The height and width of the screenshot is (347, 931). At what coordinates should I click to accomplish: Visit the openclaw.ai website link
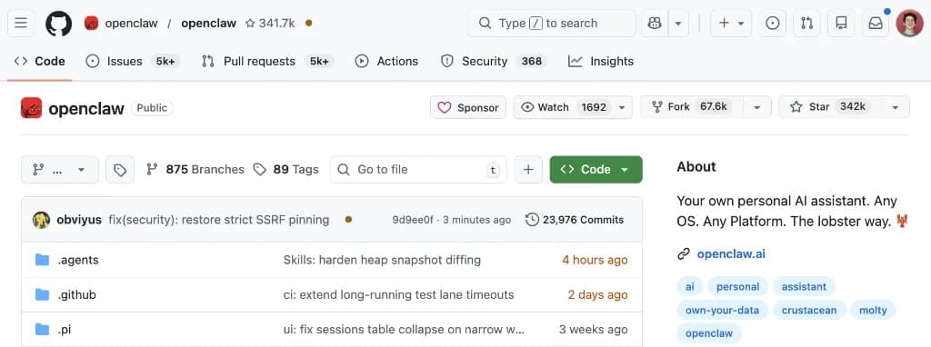pos(731,254)
